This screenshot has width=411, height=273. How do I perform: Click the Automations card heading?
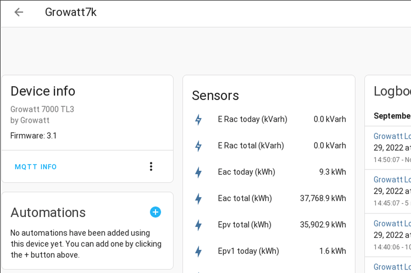pyautogui.click(x=48, y=212)
